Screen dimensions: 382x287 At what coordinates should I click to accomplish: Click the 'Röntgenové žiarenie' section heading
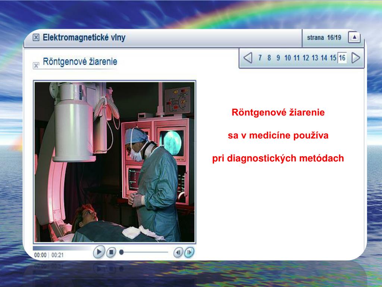(80, 62)
